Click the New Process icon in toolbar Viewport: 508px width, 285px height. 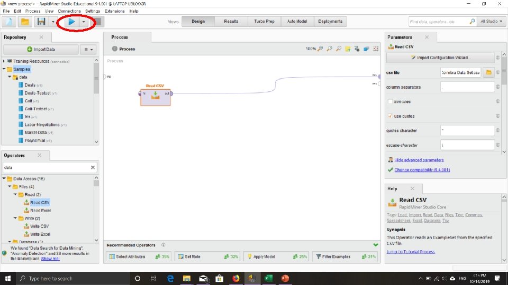(x=9, y=22)
